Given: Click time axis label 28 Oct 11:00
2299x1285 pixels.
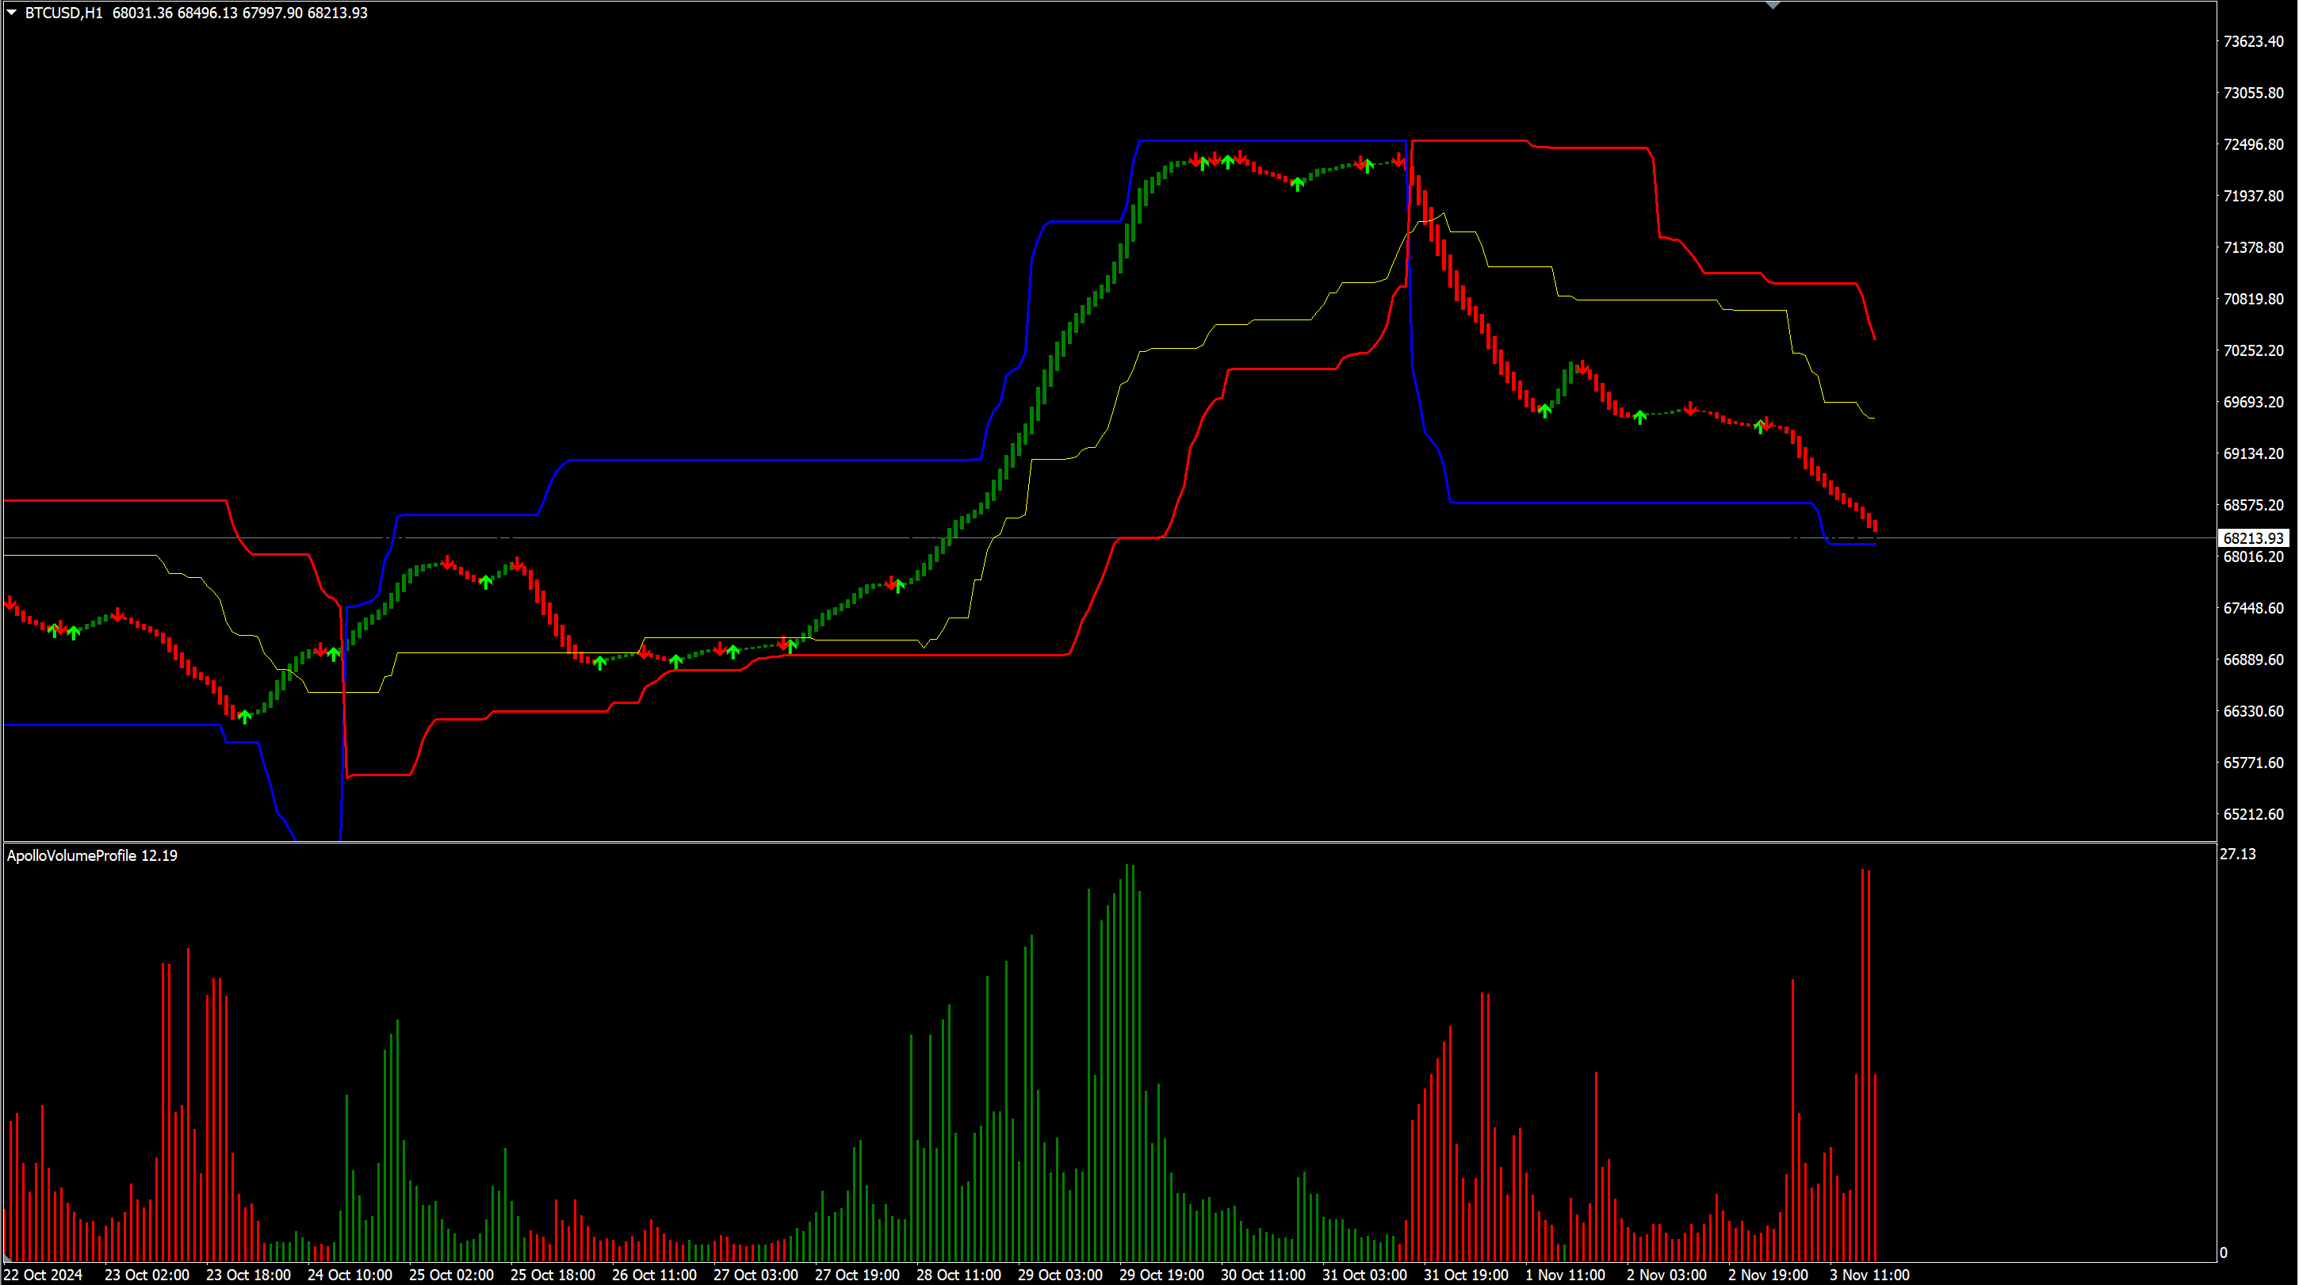Looking at the screenshot, I should (958, 1274).
